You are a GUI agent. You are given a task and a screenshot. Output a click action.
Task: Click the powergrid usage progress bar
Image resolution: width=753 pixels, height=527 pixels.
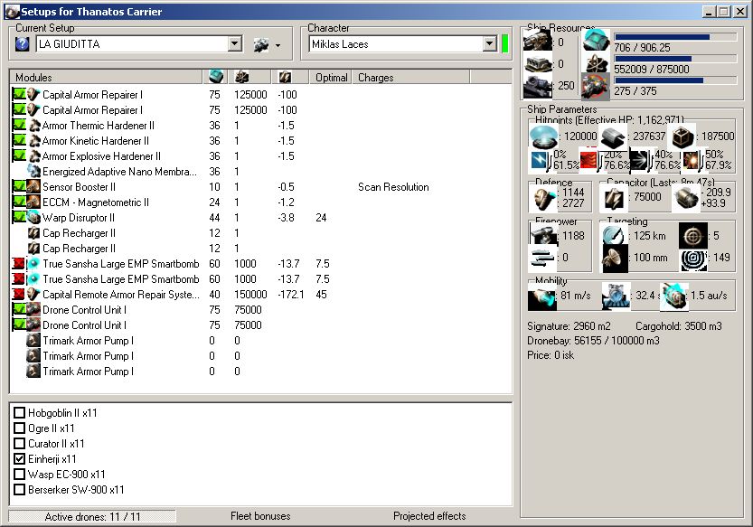[x=675, y=59]
